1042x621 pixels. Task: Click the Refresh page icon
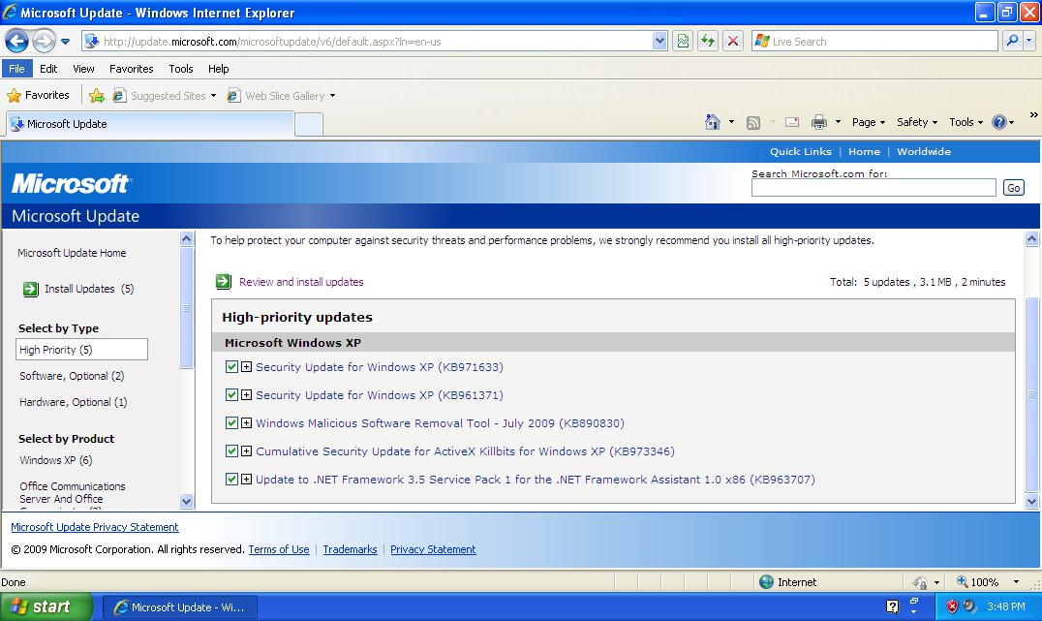(708, 42)
